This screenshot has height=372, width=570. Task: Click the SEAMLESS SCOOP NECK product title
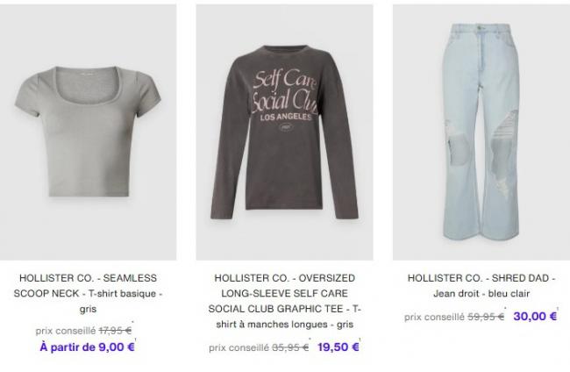88,293
